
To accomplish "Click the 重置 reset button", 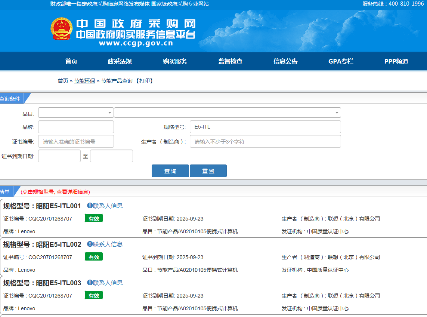I will [208, 171].
